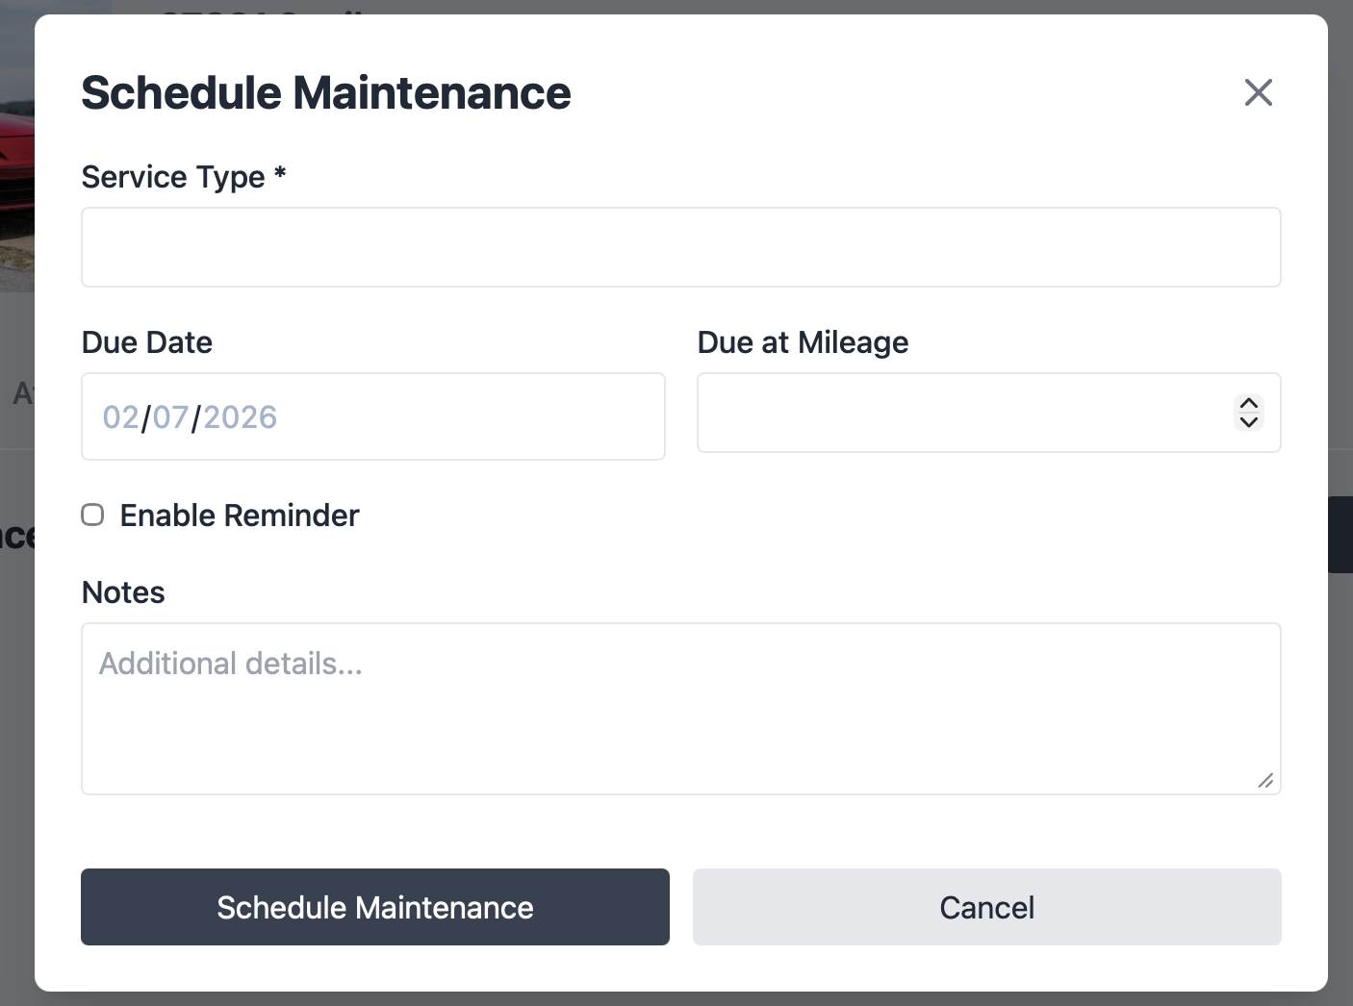Close the Schedule Maintenance dialog
Screen dimensions: 1353x1006
[1258, 92]
